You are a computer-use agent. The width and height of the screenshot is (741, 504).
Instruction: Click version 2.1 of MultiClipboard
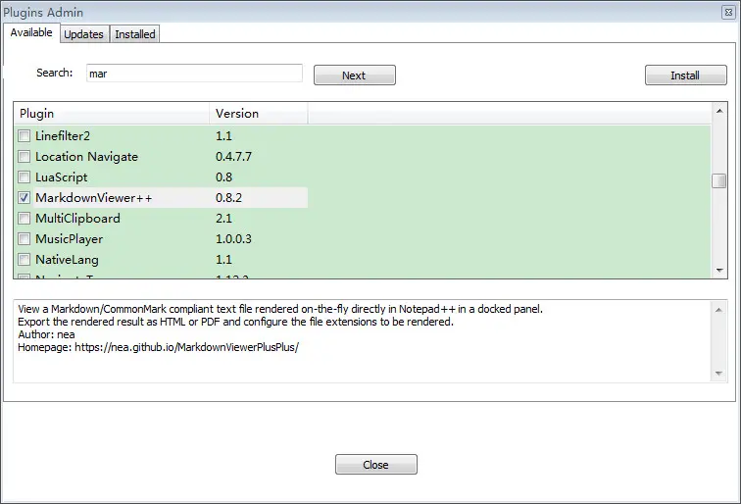[x=223, y=219]
